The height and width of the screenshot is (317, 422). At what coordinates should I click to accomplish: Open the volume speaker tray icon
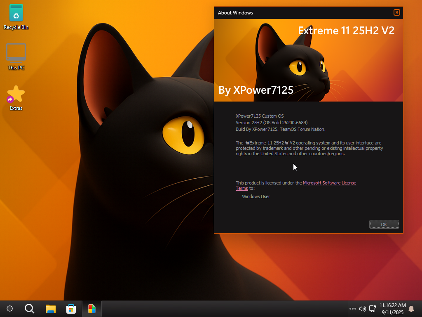point(363,309)
